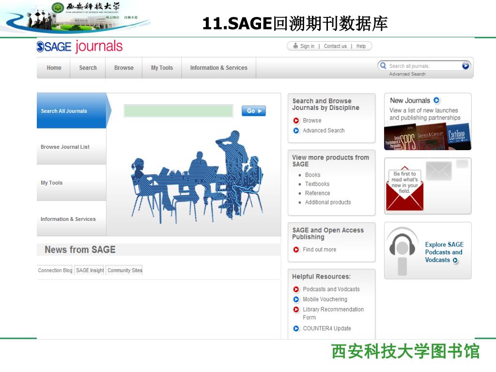Click Advanced Search link under top search box
The height and width of the screenshot is (372, 496).
[x=407, y=74]
